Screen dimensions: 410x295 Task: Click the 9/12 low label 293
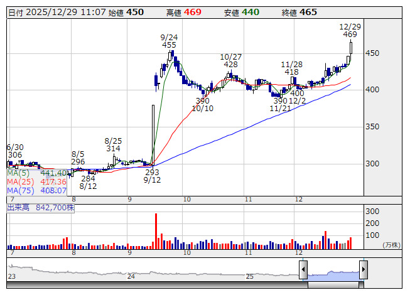click(151, 172)
